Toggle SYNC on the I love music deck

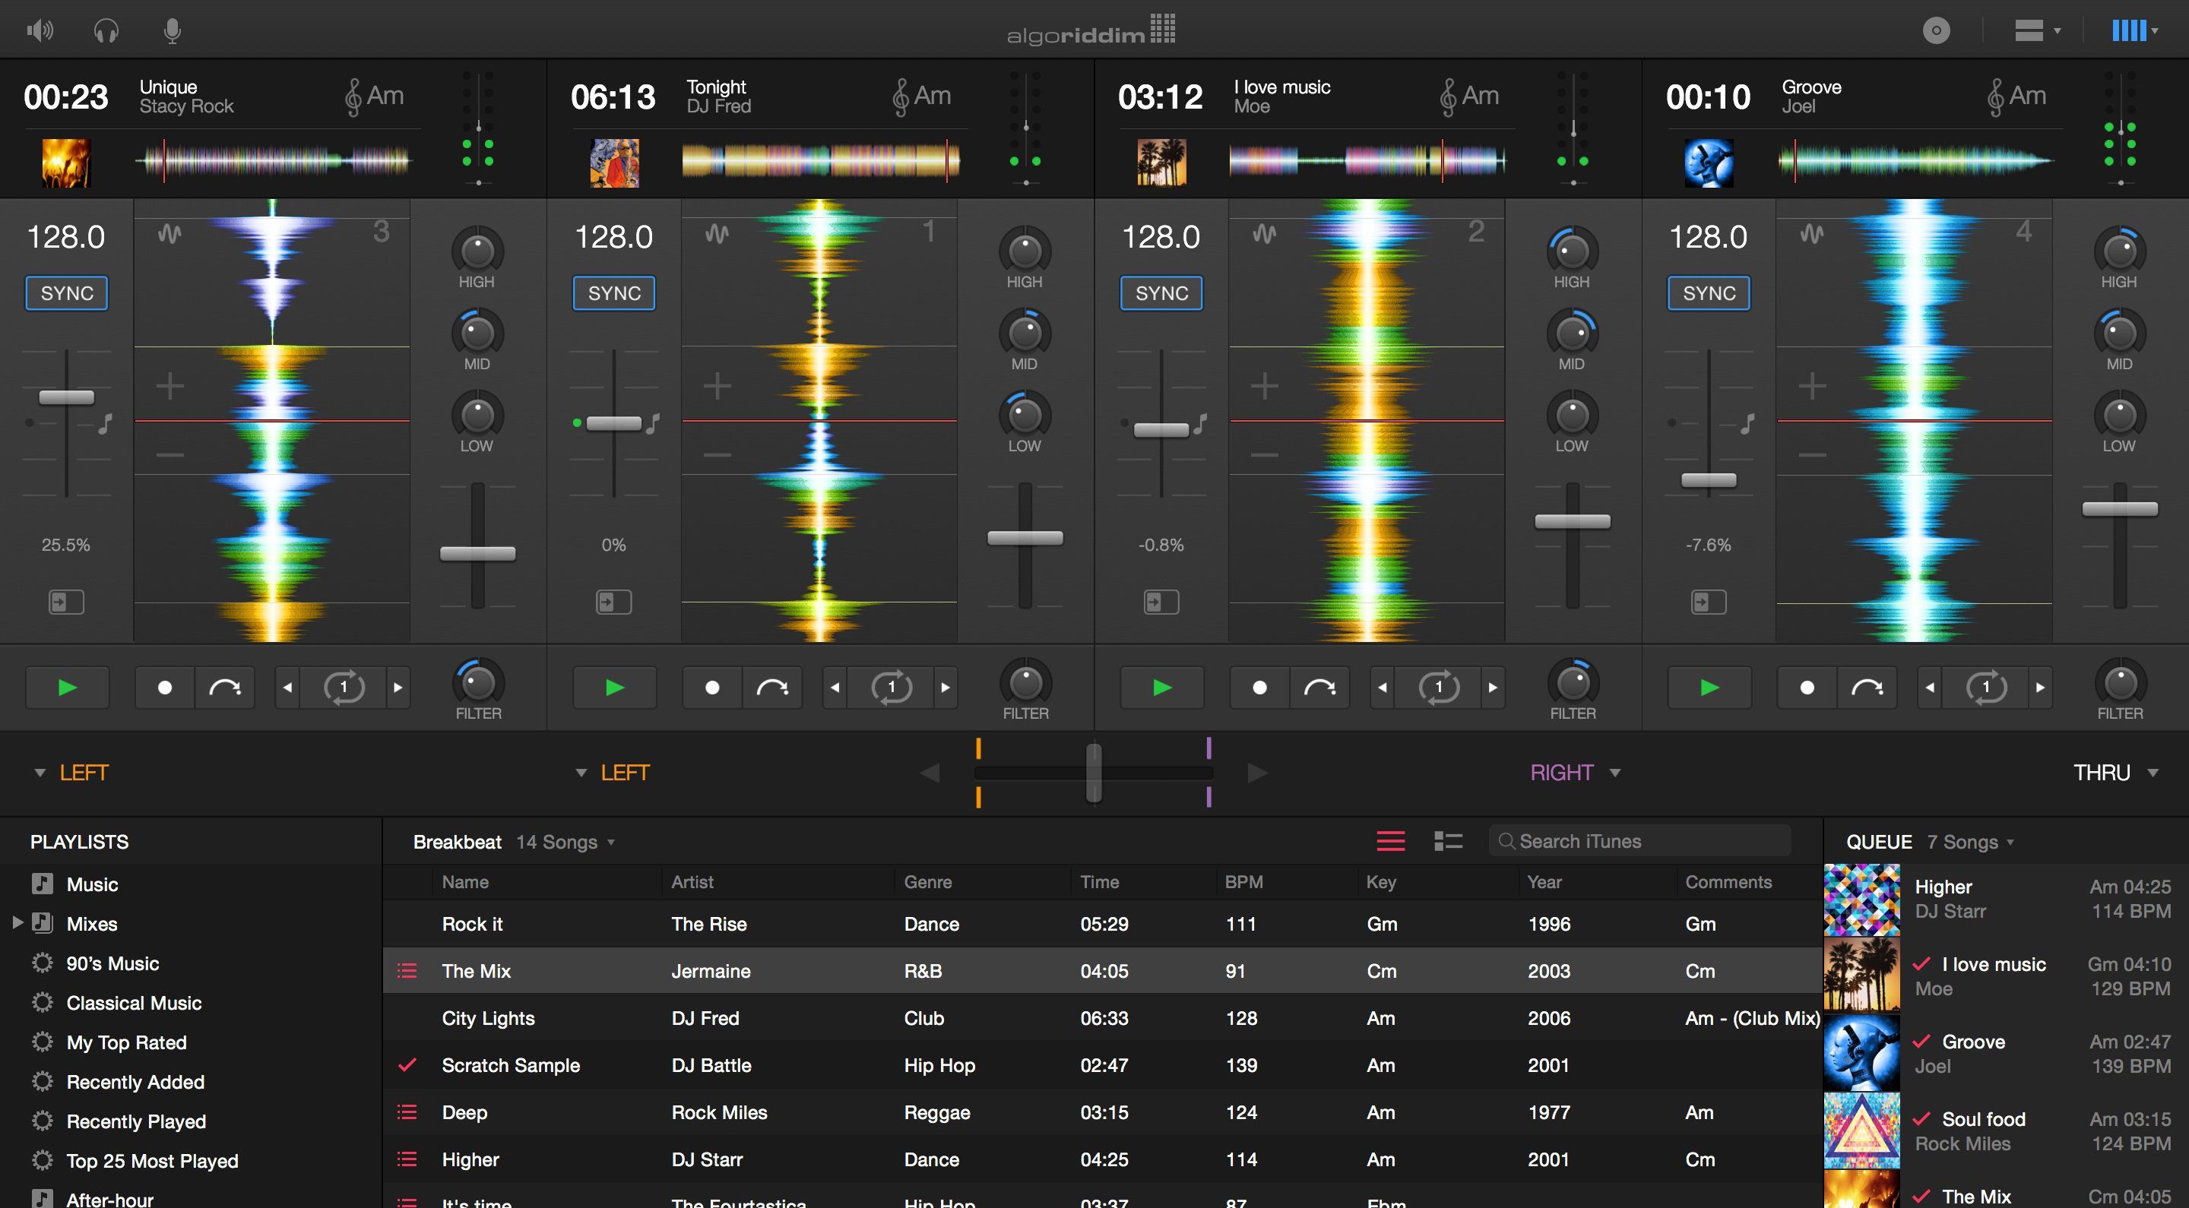1161,293
